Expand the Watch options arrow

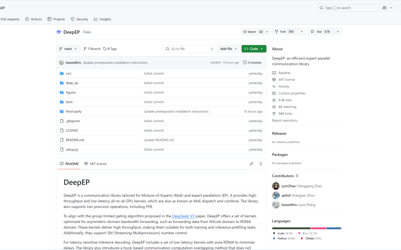(267, 32)
